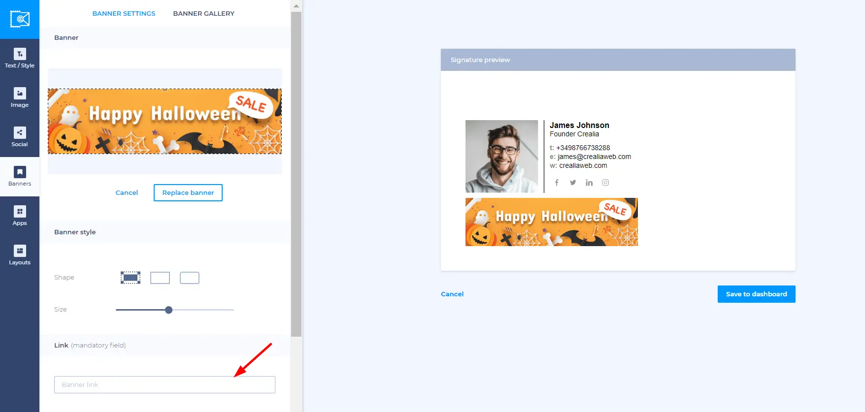Switch to the Banner Gallery tab

[204, 13]
